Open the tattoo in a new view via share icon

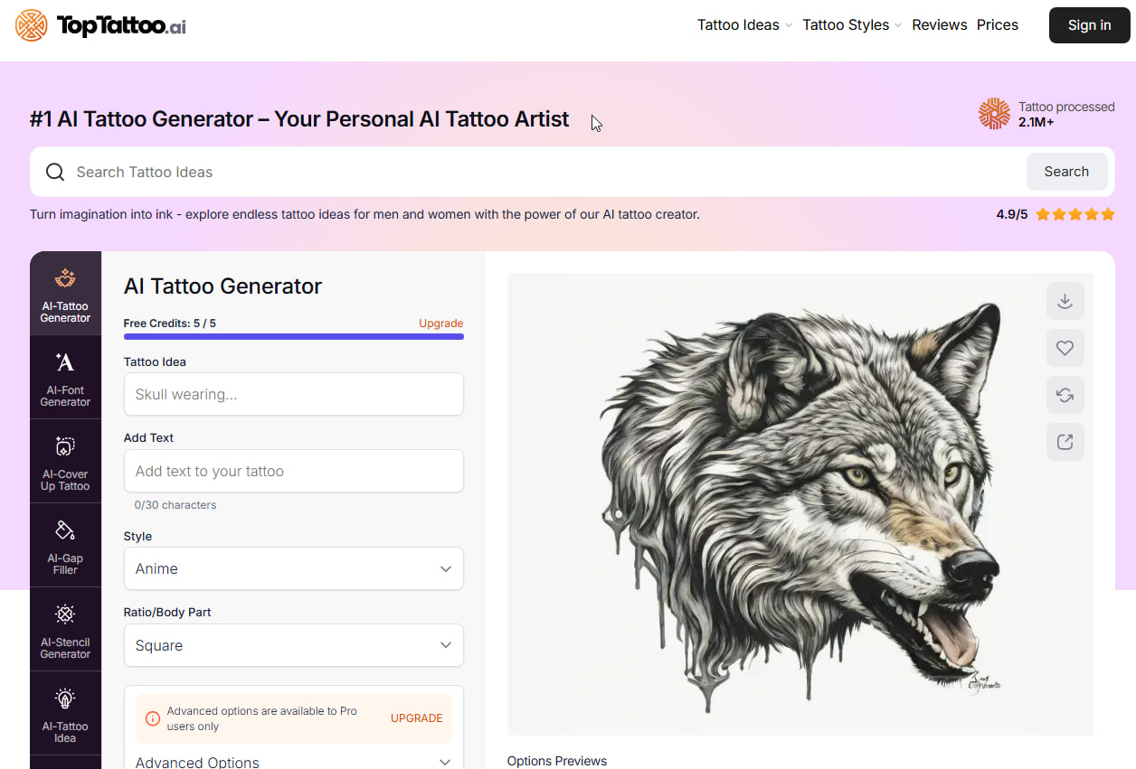pos(1065,442)
